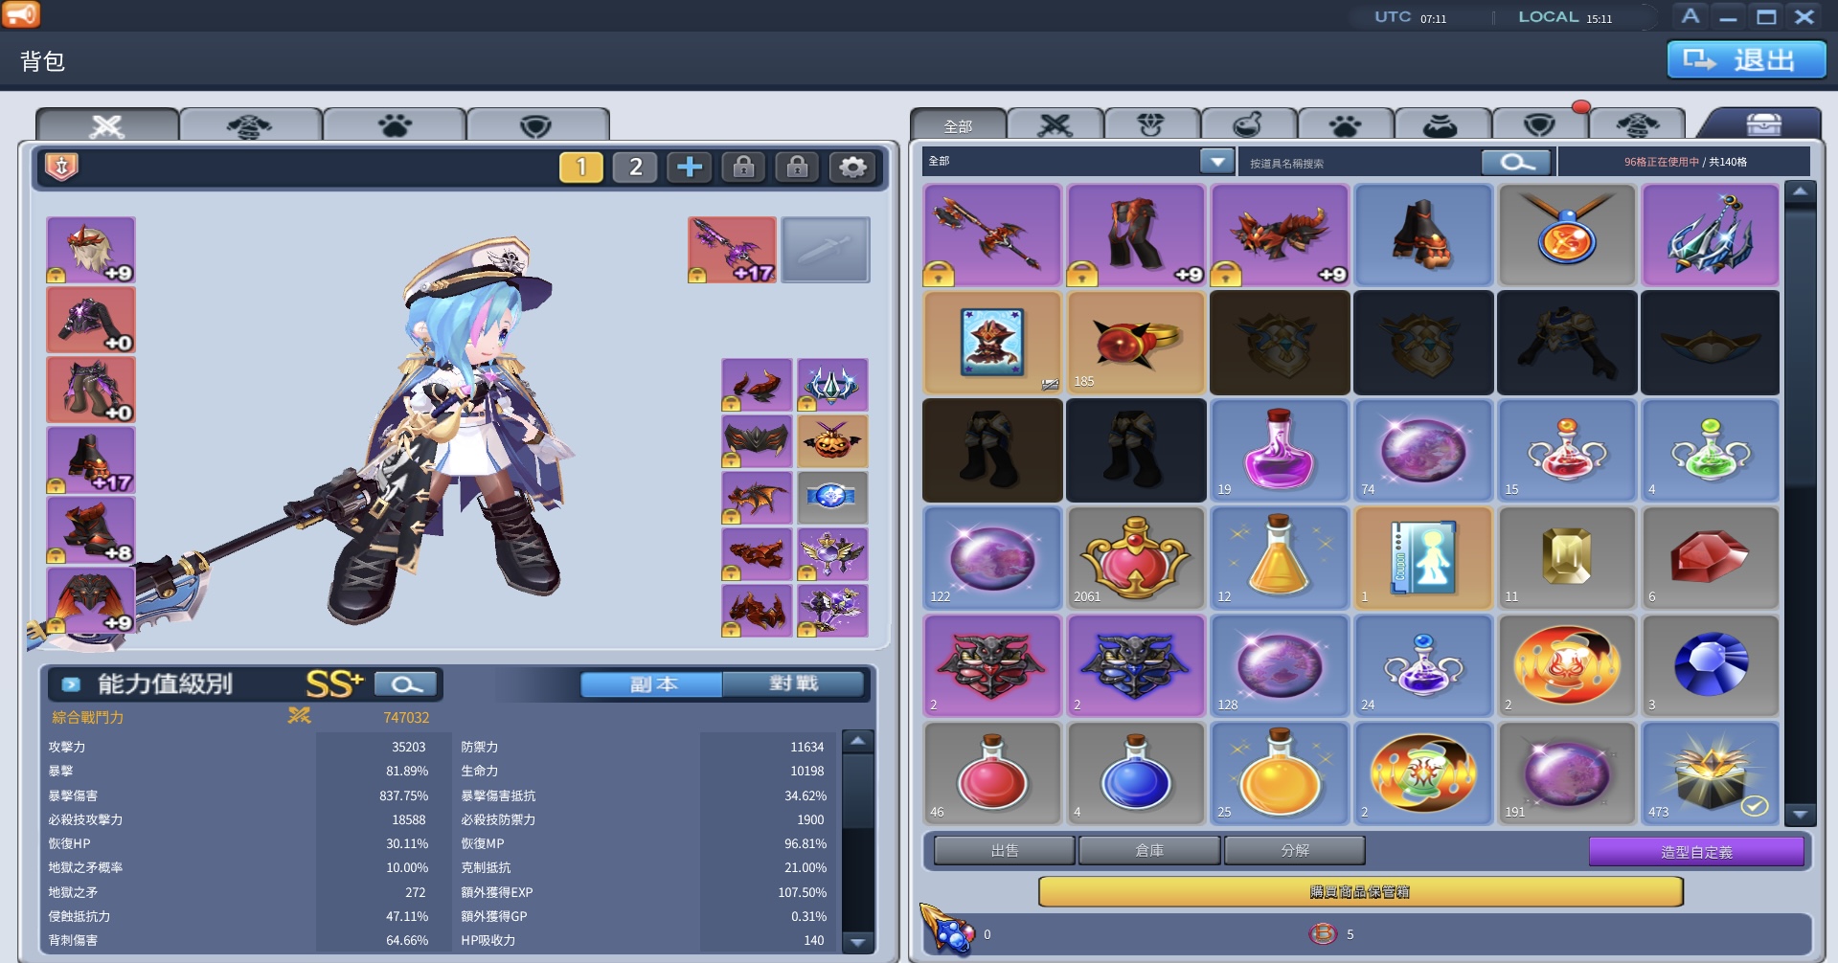The width and height of the screenshot is (1838, 963).
Task: Select the equipped weapon +17 slot
Action: (x=732, y=250)
